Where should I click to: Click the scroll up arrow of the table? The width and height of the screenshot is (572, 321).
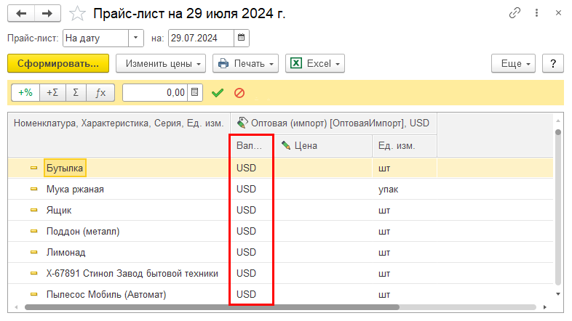(558, 120)
